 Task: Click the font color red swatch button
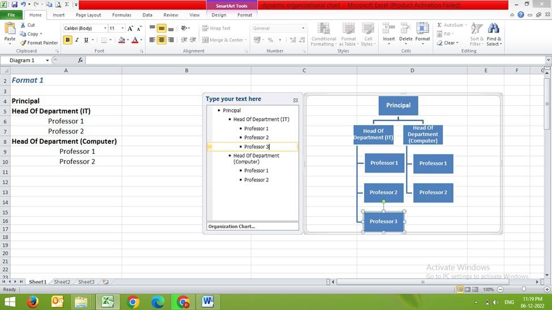point(134,40)
